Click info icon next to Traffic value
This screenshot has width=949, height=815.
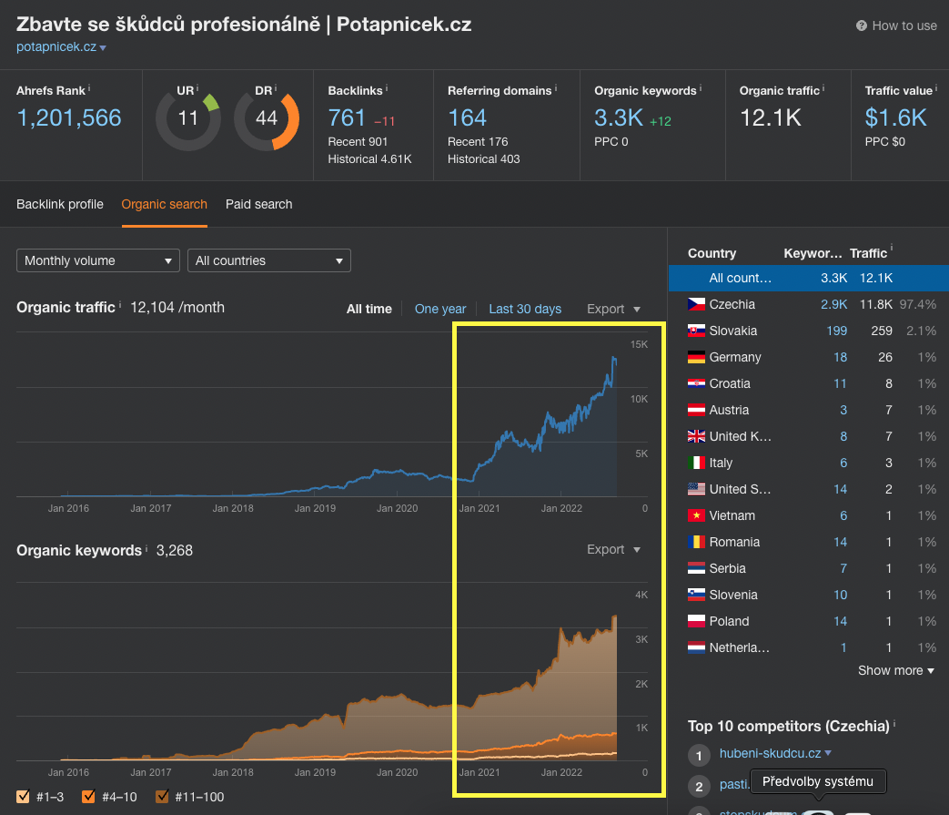(x=936, y=88)
